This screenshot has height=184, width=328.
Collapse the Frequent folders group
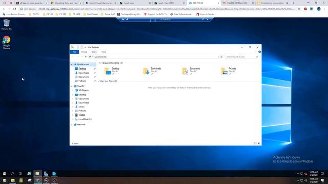pyautogui.click(x=99, y=63)
